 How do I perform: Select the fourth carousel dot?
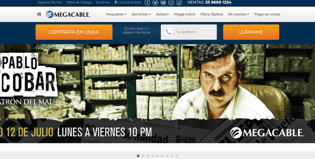click(x=153, y=156)
